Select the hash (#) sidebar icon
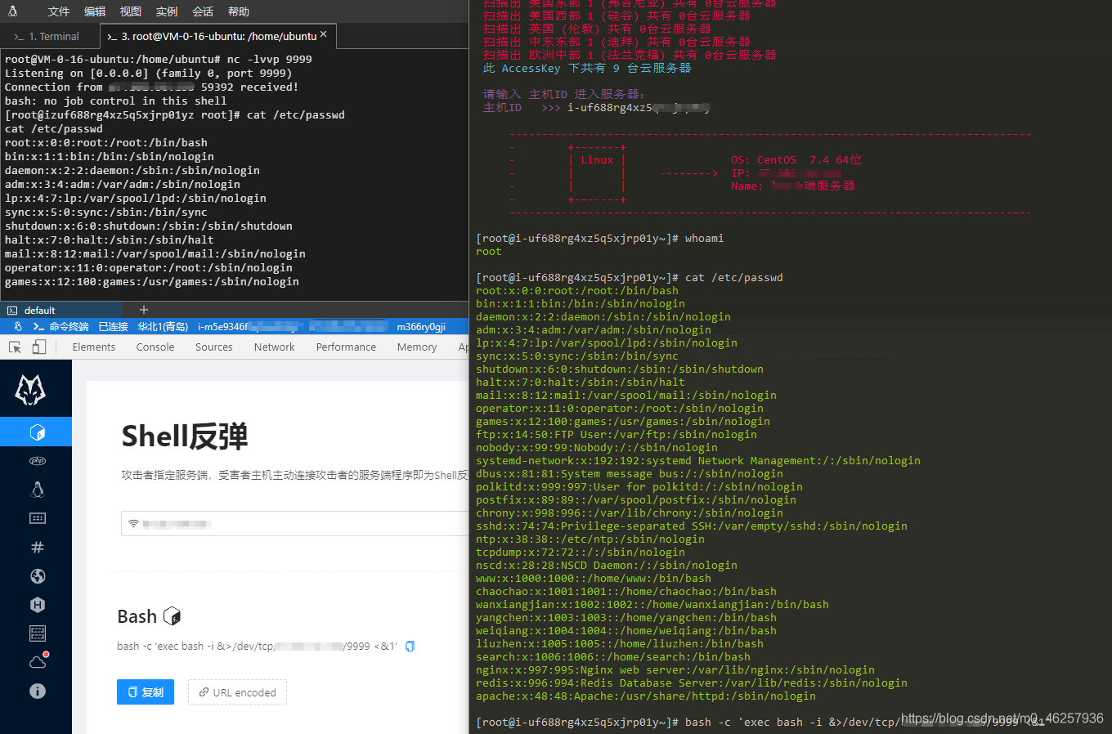1112x734 pixels. coord(38,548)
